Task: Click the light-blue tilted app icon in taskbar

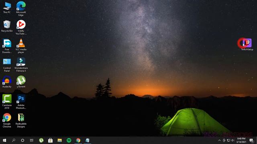Action: tap(88, 140)
